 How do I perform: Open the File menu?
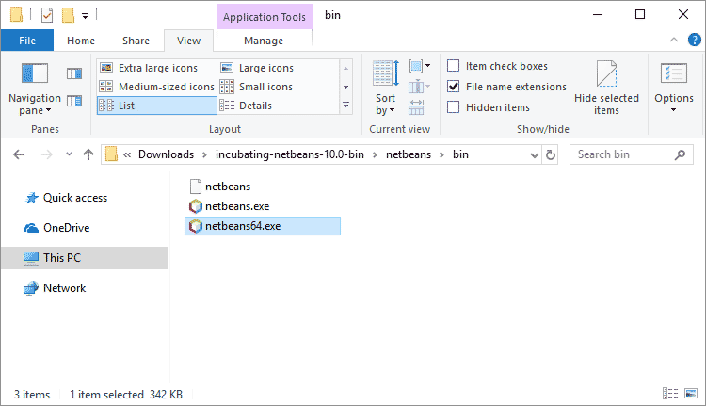[x=27, y=41]
